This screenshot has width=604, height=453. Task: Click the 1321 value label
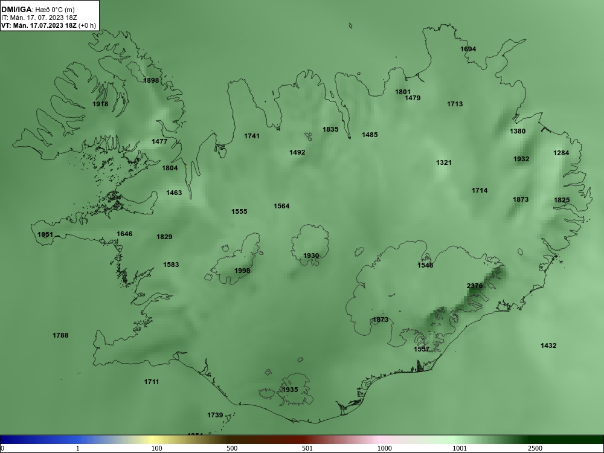tap(444, 162)
